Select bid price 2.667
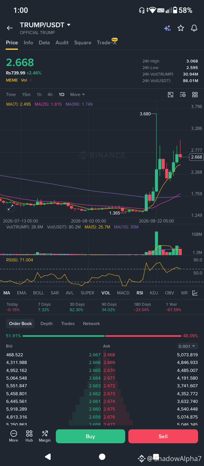This screenshot has height=466, width=204. pyautogui.click(x=95, y=355)
